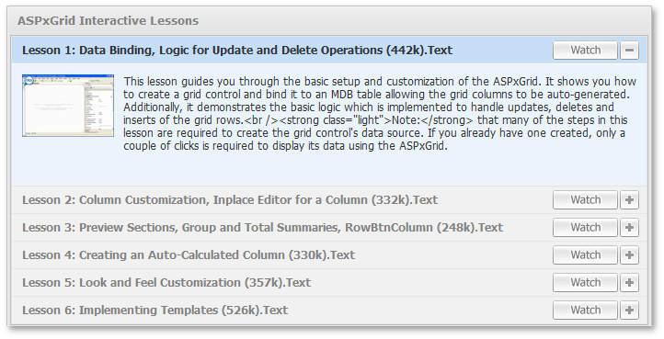Click the ASPxGrid Interactive Lessons panel title
The height and width of the screenshot is (339, 664).
(108, 21)
